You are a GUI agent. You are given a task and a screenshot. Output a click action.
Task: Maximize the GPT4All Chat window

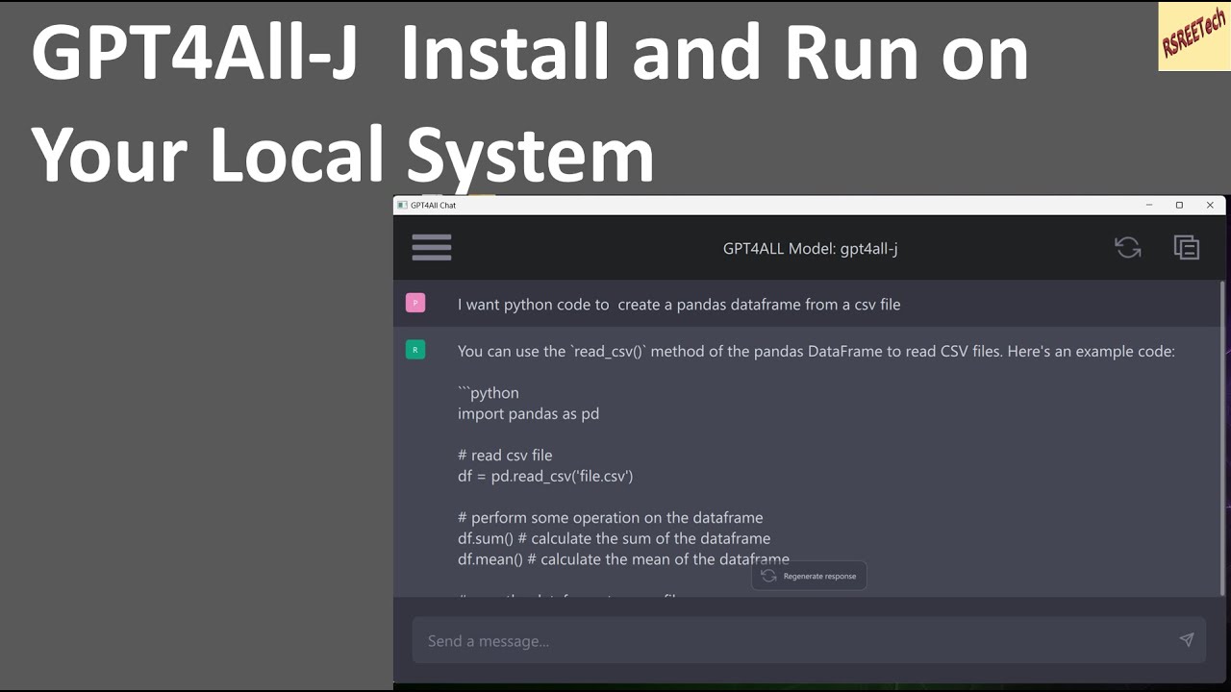point(1179,205)
